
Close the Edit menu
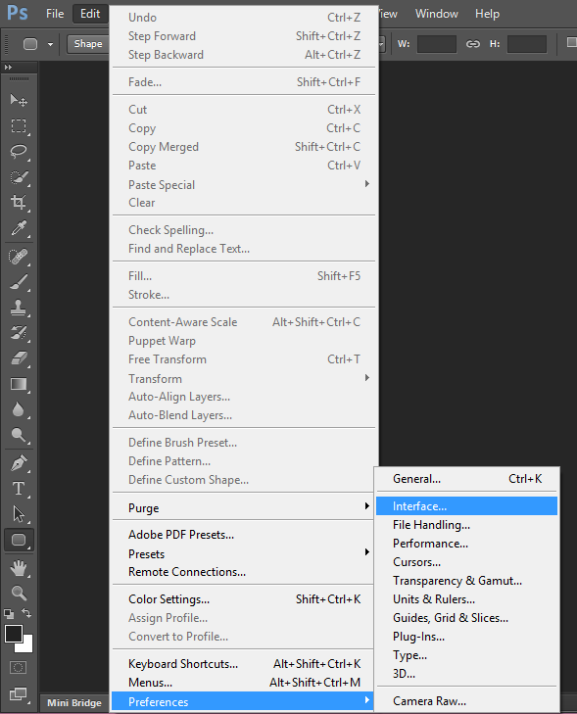pos(90,14)
